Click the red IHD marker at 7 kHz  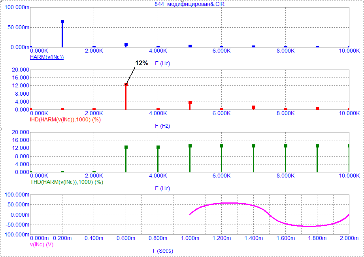(x=254, y=107)
